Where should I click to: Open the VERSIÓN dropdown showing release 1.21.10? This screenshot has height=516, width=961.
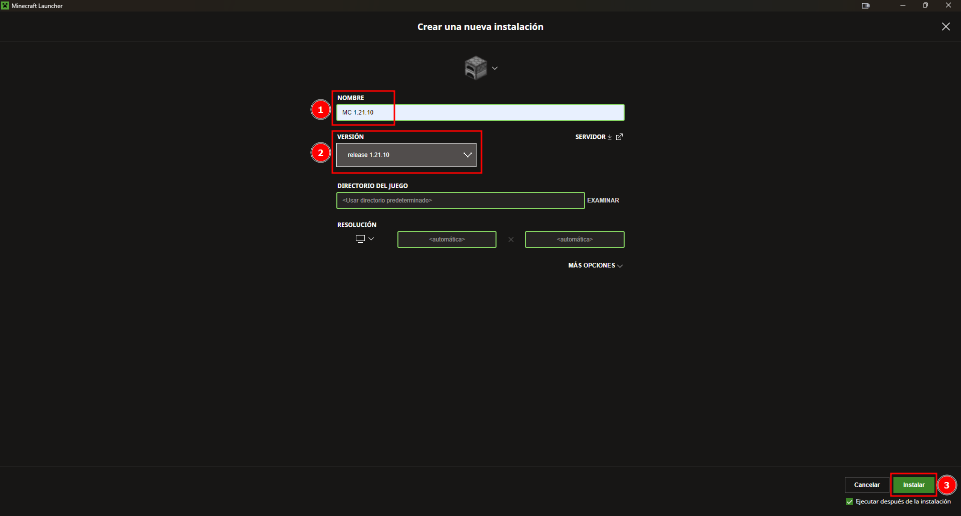click(x=406, y=155)
